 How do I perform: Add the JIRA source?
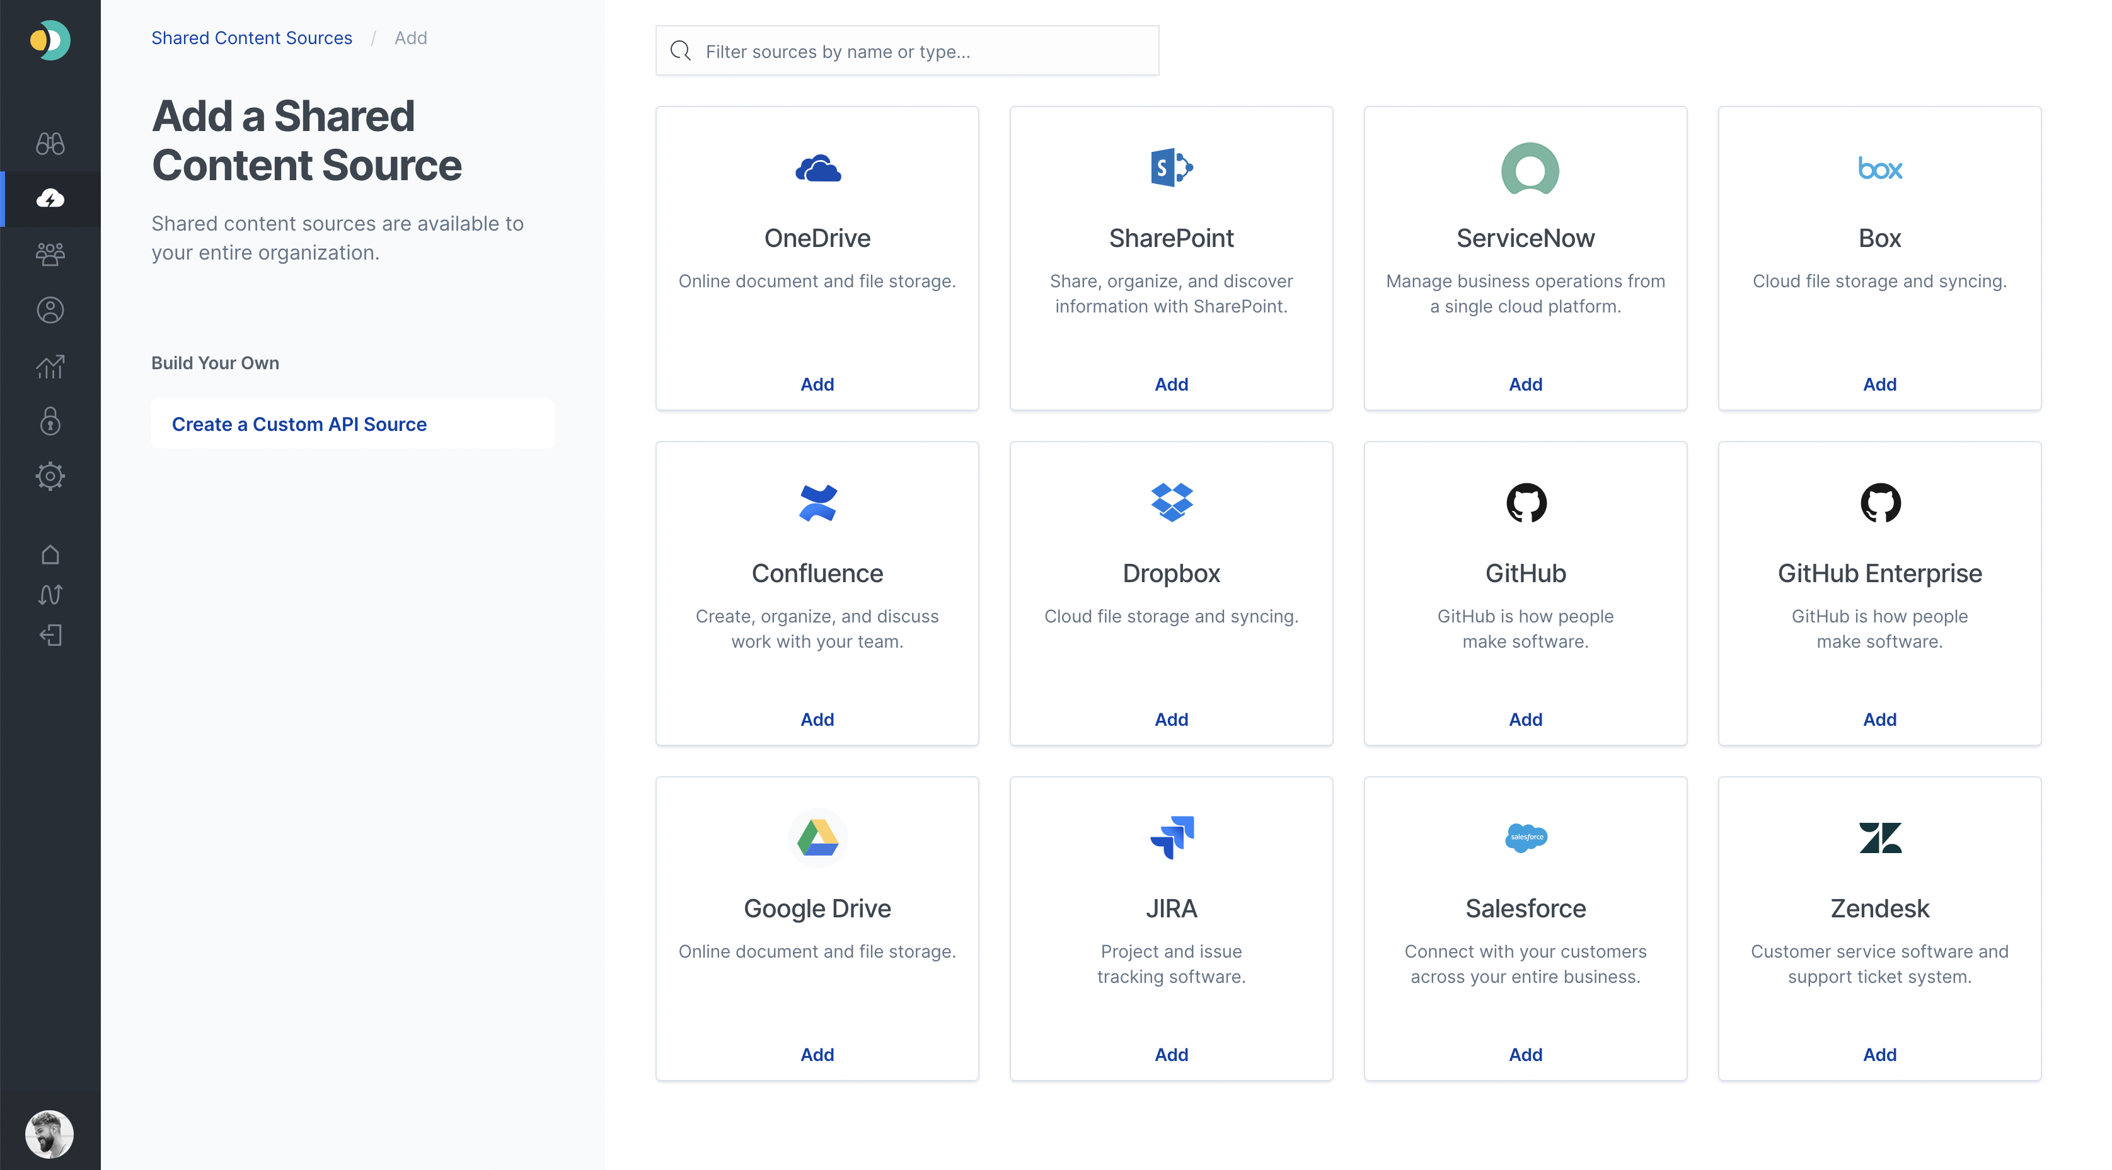(x=1171, y=1055)
